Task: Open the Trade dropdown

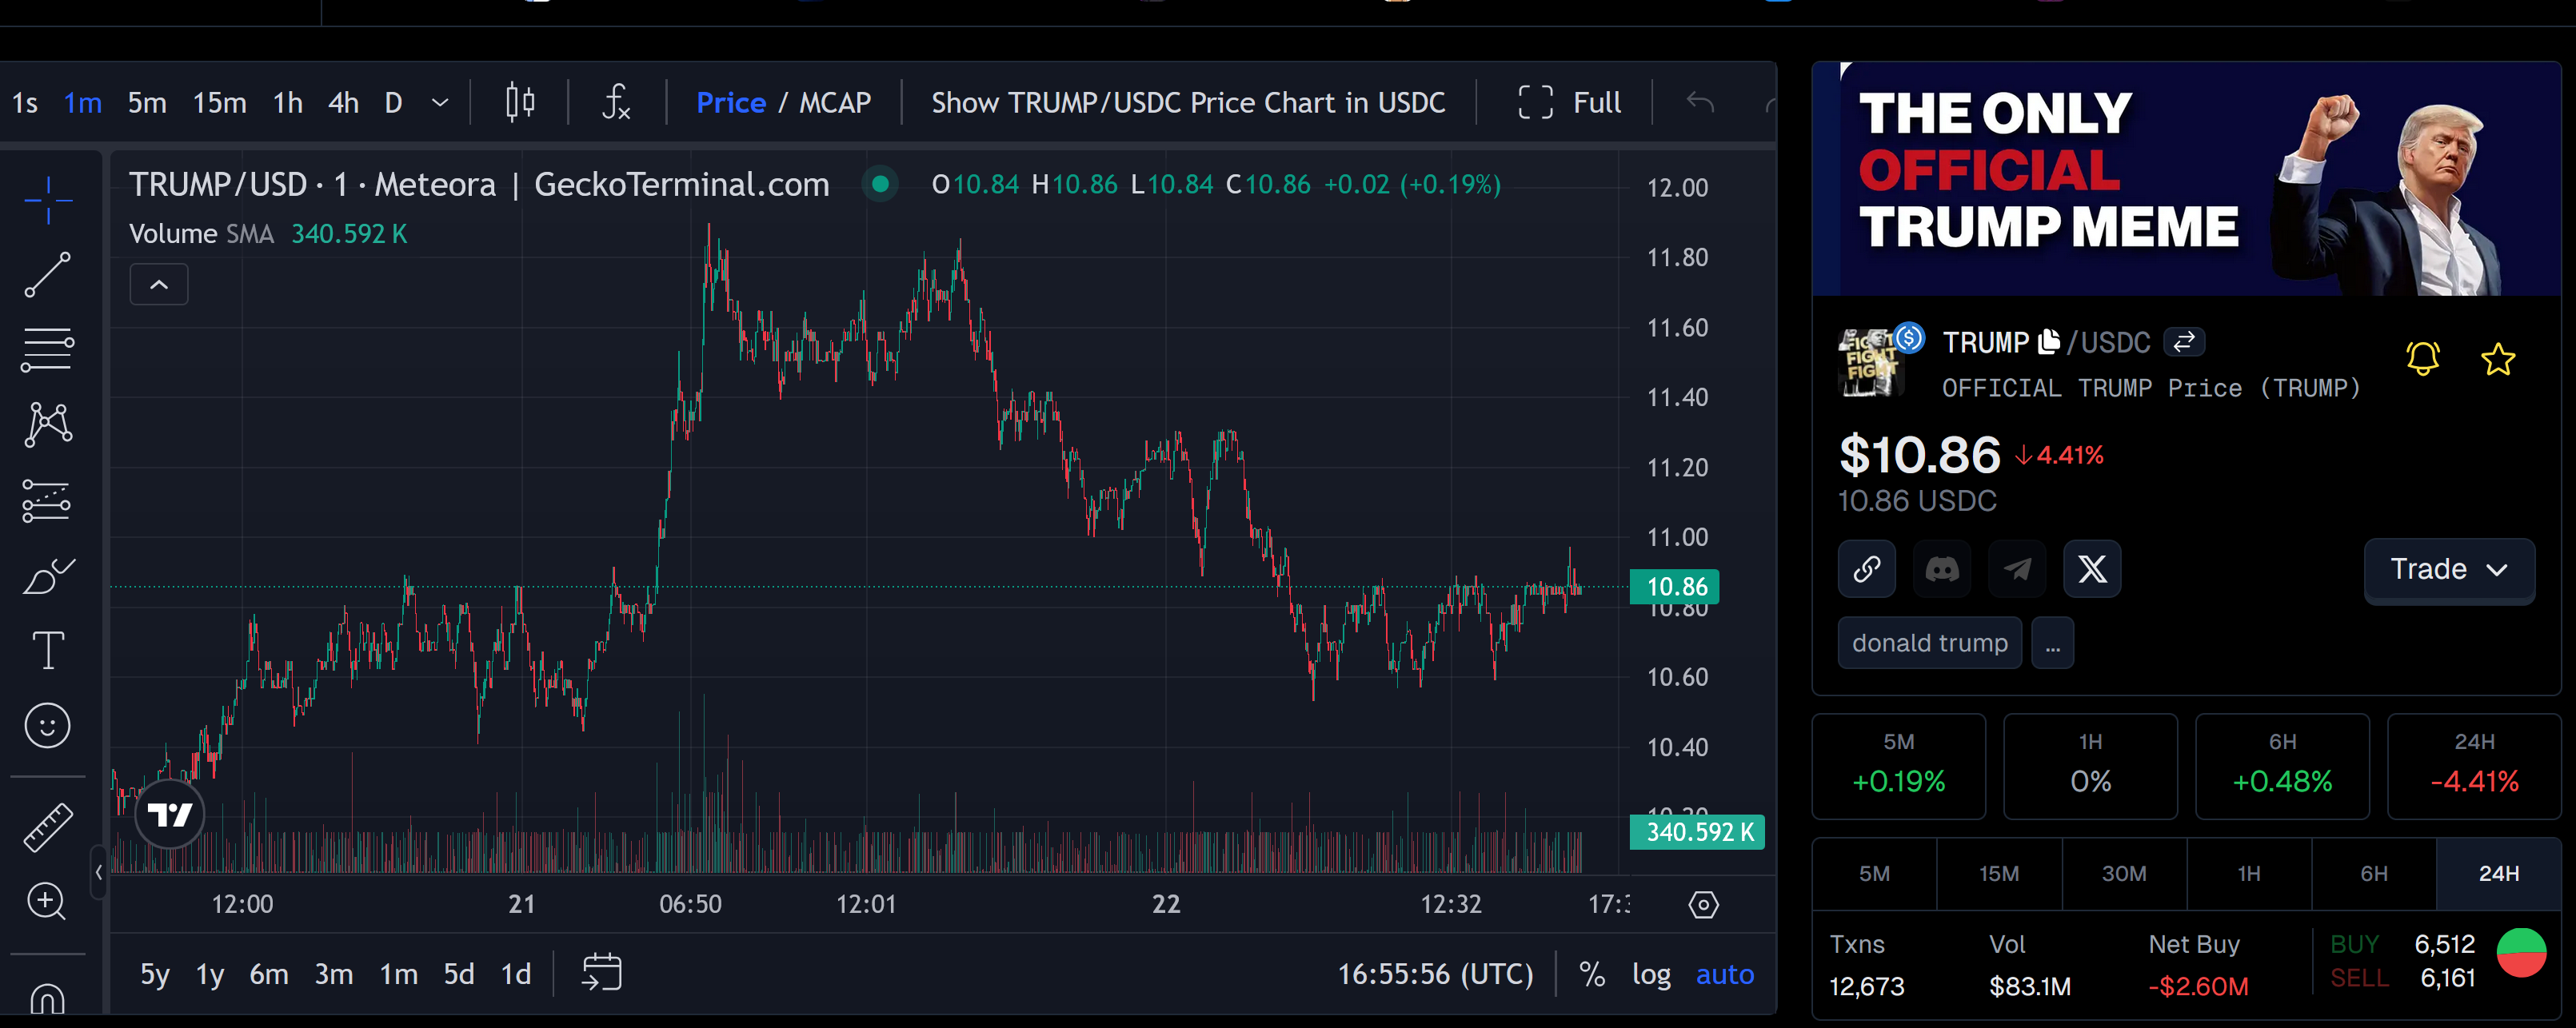Action: coord(2449,569)
